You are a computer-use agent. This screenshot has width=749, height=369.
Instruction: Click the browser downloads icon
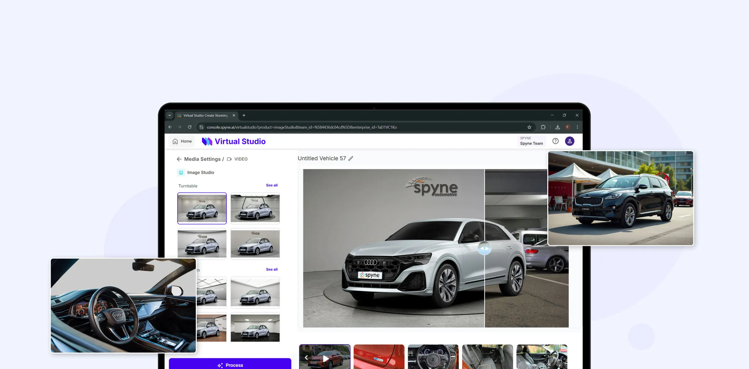[558, 127]
